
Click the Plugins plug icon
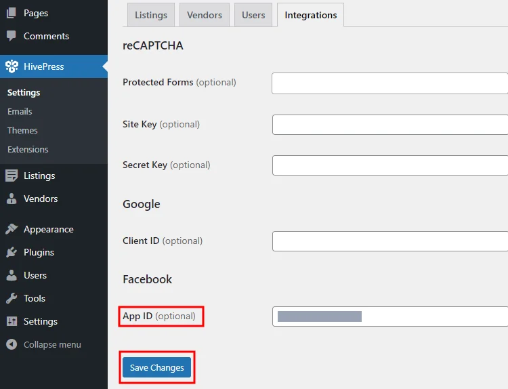tap(12, 252)
